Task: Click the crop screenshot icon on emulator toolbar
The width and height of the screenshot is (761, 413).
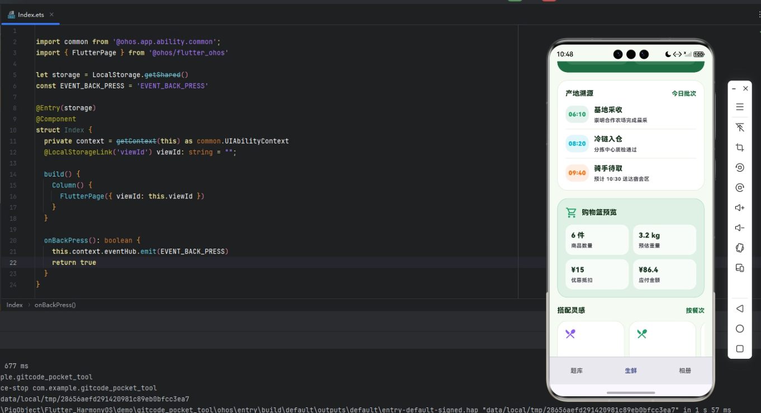Action: pyautogui.click(x=740, y=148)
